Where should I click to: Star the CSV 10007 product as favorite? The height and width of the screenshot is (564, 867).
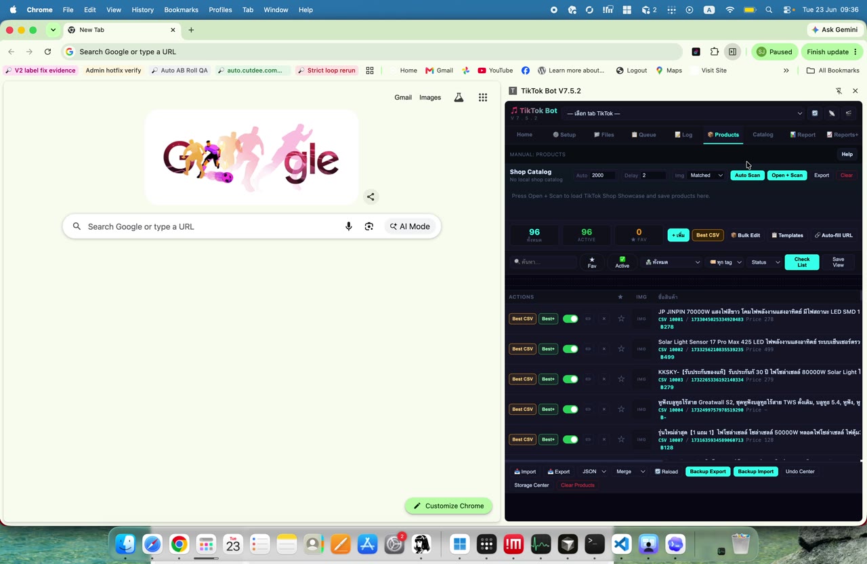point(621,439)
